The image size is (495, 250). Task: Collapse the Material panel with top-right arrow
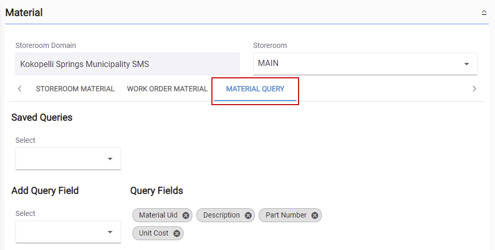[484, 12]
